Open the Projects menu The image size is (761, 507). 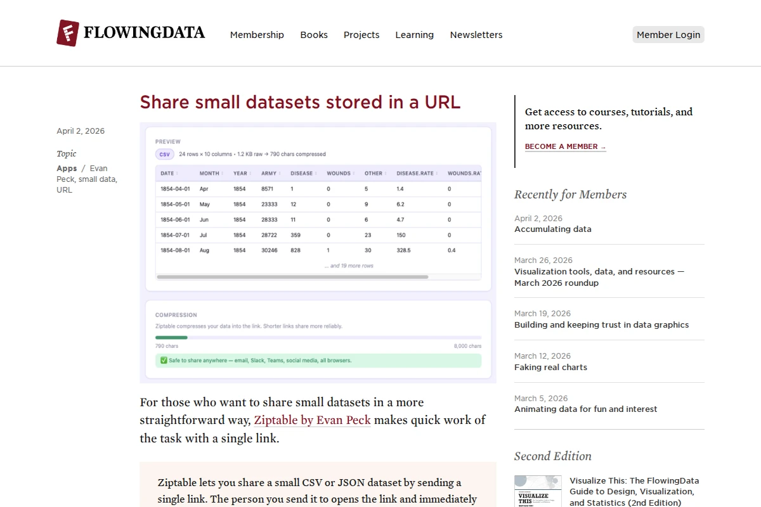[361, 35]
